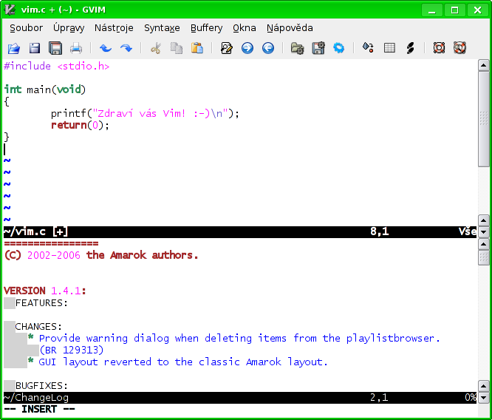492x420 pixels.
Task: Click the return(0); line
Action: 80,126
